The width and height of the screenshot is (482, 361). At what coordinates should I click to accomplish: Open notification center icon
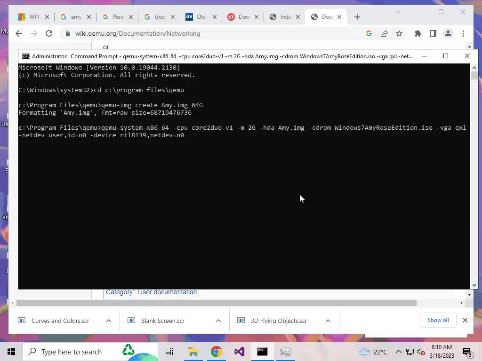467,352
